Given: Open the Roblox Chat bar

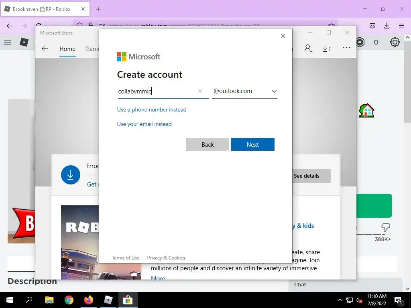Looking at the screenshot, I should click(x=346, y=285).
